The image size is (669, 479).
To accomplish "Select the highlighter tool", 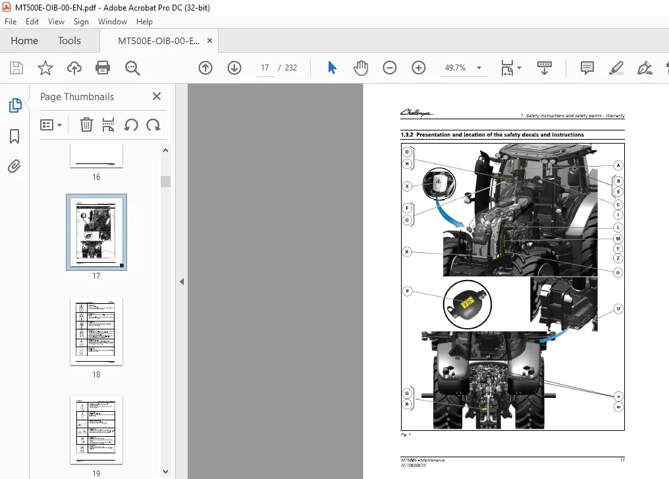I will tap(616, 68).
